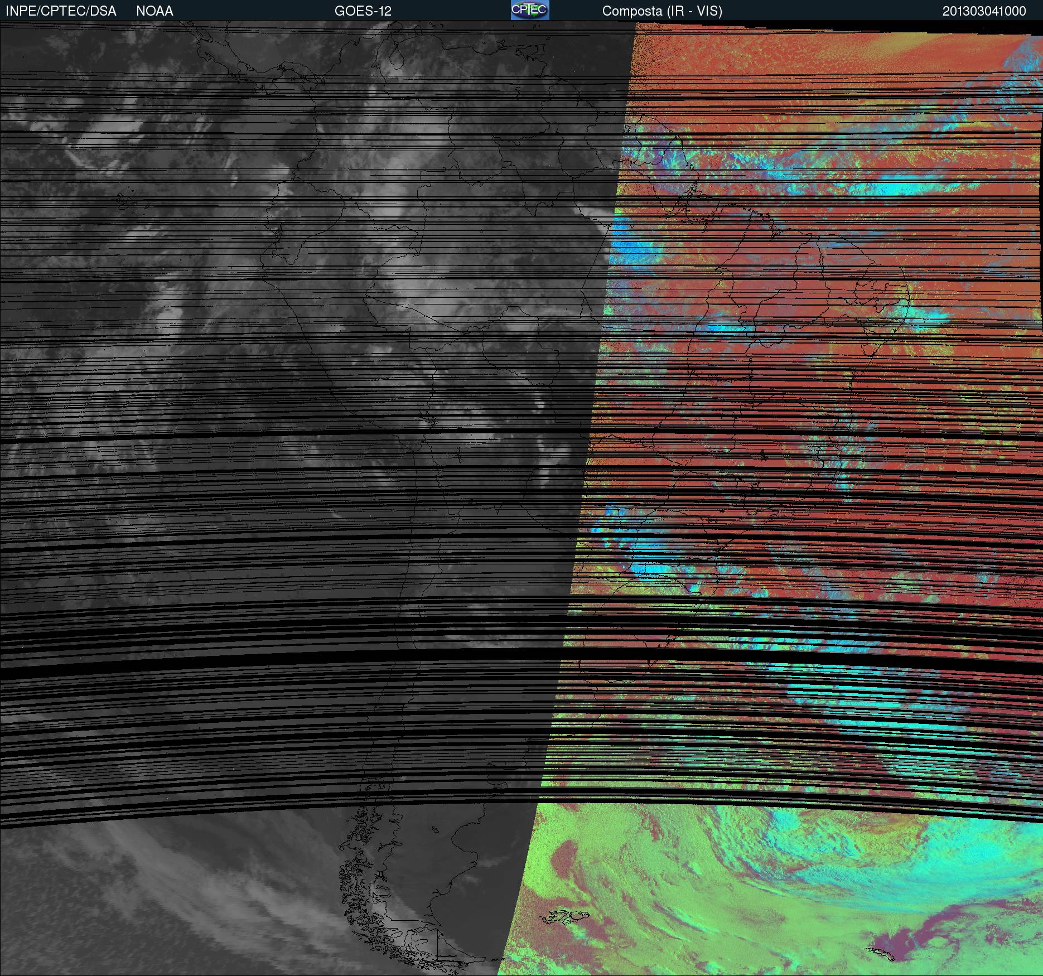Click the INPE/CPTEC/DSA header text
Viewport: 1043px width, 976px height.
(x=61, y=11)
